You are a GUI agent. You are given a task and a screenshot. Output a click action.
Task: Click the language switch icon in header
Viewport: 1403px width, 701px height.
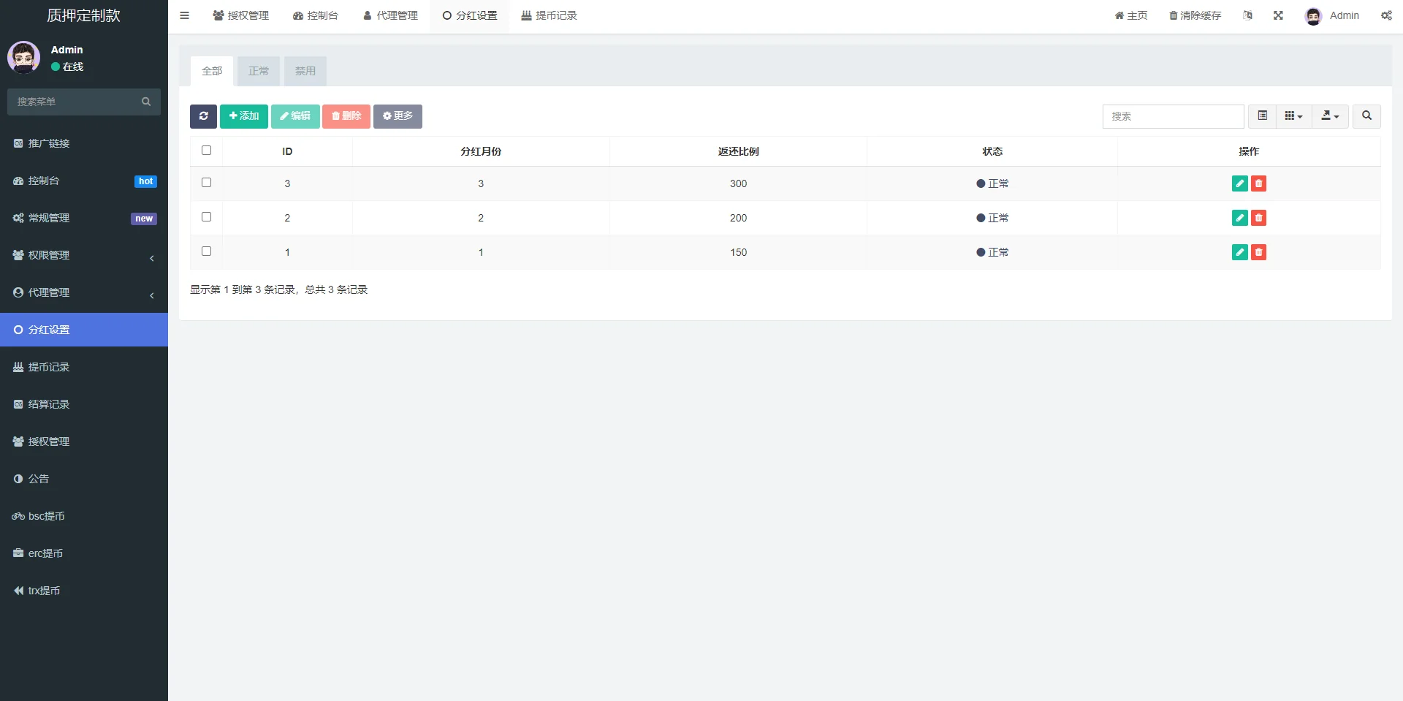point(1247,15)
